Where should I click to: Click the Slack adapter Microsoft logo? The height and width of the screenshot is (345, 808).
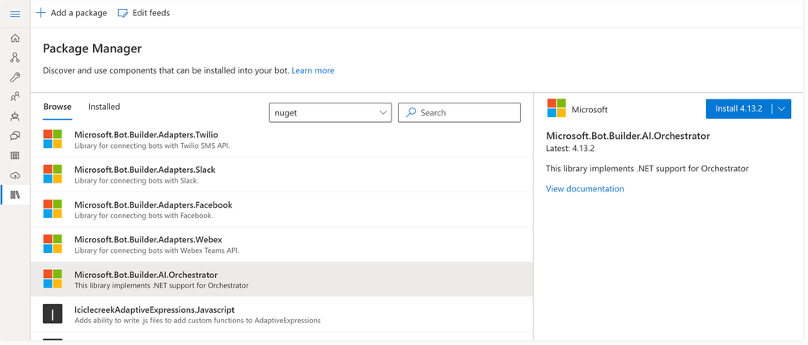(53, 174)
